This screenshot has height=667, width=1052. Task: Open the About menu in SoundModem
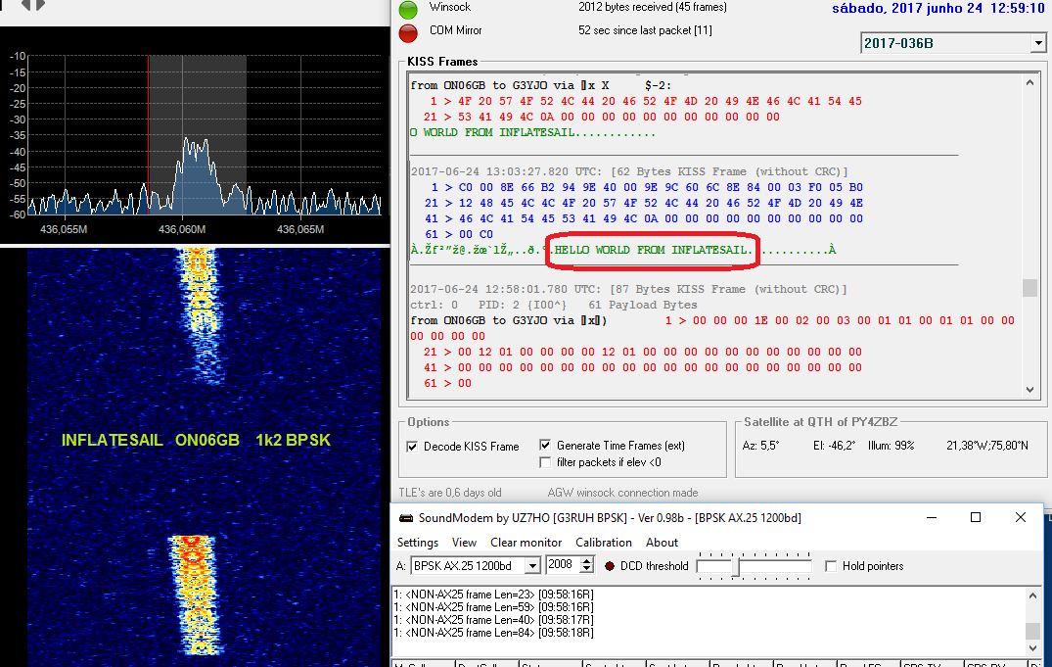tap(662, 543)
